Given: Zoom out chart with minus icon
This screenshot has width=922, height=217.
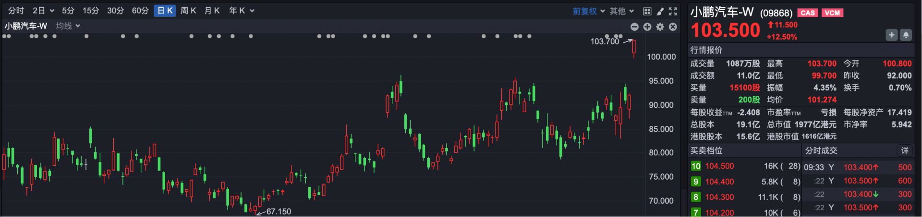Looking at the screenshot, I should 634,27.
